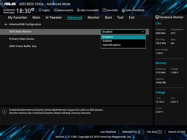Click the help text about Internal Graphics Device

point(56,111)
